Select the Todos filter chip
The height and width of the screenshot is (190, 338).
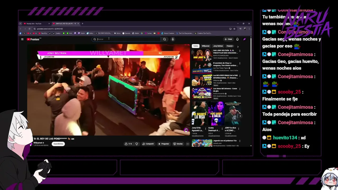[195, 46]
